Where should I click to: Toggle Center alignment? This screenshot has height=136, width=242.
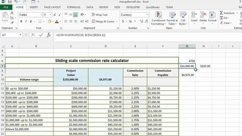[x=71, y=22]
